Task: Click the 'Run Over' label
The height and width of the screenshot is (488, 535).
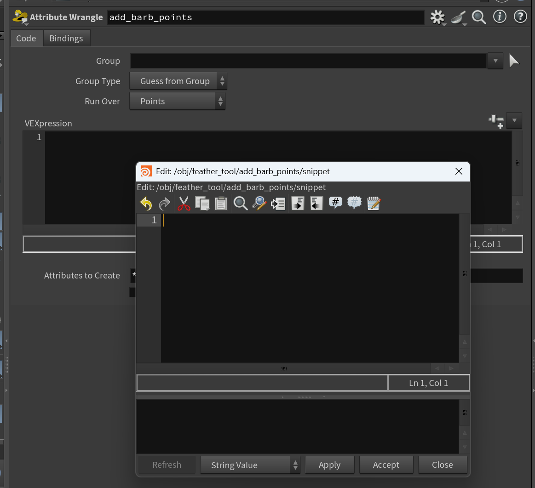Action: pos(103,101)
